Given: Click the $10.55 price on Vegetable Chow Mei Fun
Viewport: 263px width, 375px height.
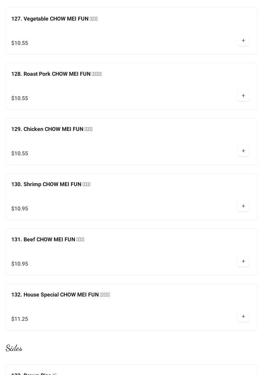Looking at the screenshot, I should coord(20,43).
